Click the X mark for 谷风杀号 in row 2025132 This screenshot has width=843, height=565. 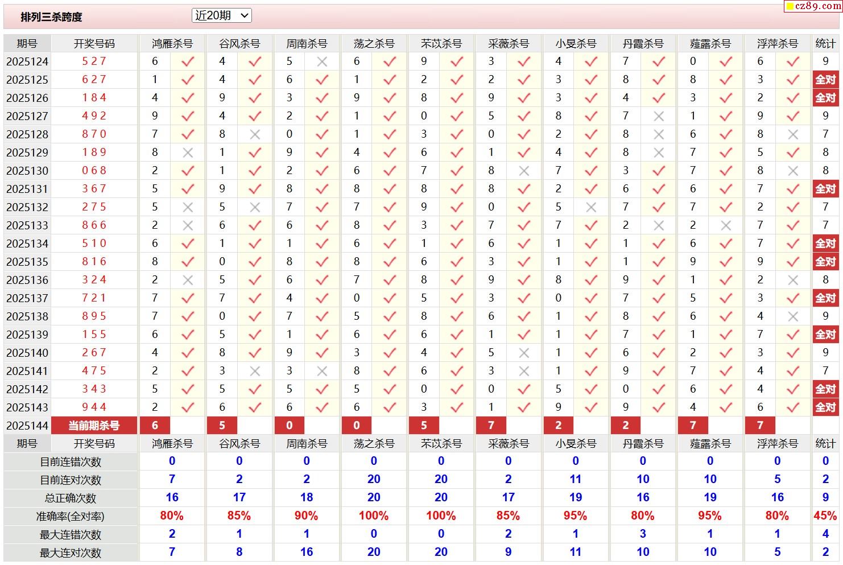tap(255, 207)
